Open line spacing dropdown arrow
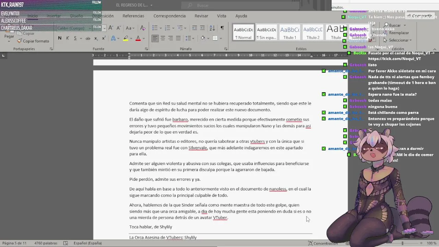 click(193, 38)
